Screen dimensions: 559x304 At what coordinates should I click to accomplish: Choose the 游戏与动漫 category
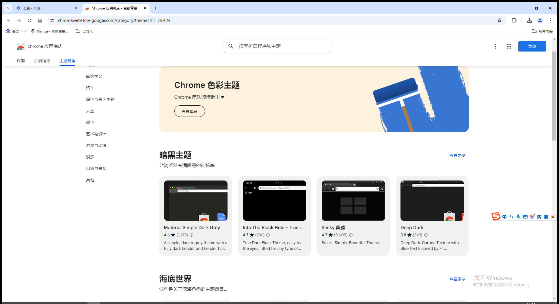(x=96, y=145)
